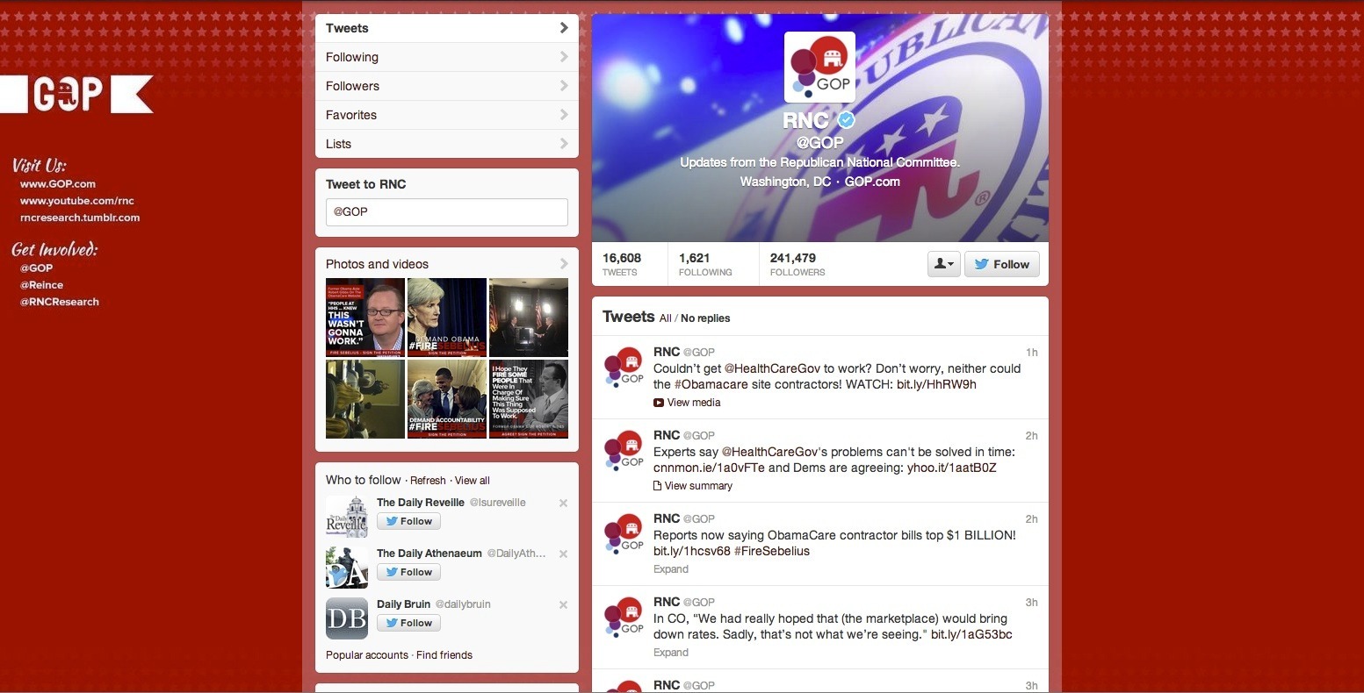1364x693 pixels.
Task: Open the bit.ly/HhRW9h link
Action: 936,384
